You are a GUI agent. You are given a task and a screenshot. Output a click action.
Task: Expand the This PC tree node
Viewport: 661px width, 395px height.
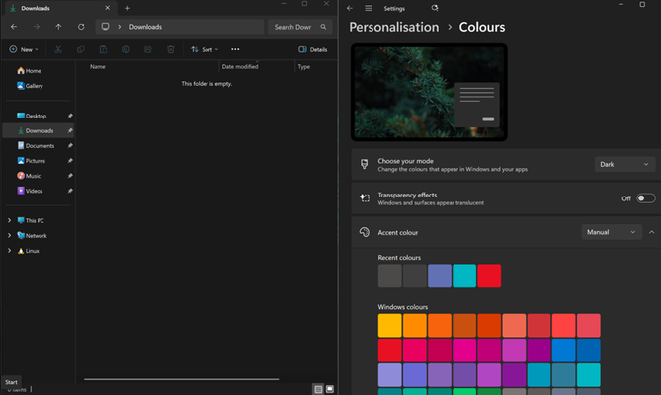click(x=9, y=220)
